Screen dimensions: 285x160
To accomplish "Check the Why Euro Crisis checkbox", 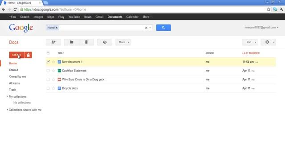I will (x=48, y=80).
